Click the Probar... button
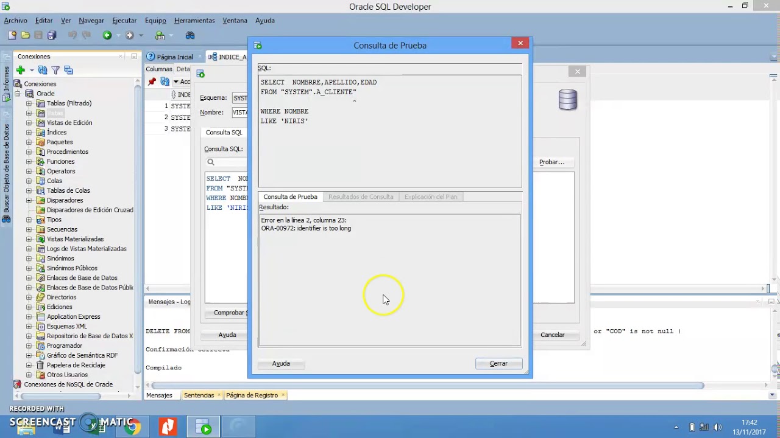The image size is (780, 438). click(x=552, y=162)
